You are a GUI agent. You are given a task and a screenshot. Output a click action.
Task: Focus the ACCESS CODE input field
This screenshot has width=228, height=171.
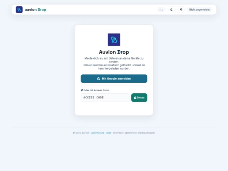click(105, 98)
